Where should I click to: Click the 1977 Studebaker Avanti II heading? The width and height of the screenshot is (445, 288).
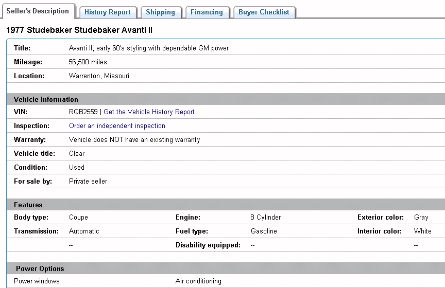79,30
